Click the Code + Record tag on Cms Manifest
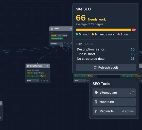 tap(39, 73)
